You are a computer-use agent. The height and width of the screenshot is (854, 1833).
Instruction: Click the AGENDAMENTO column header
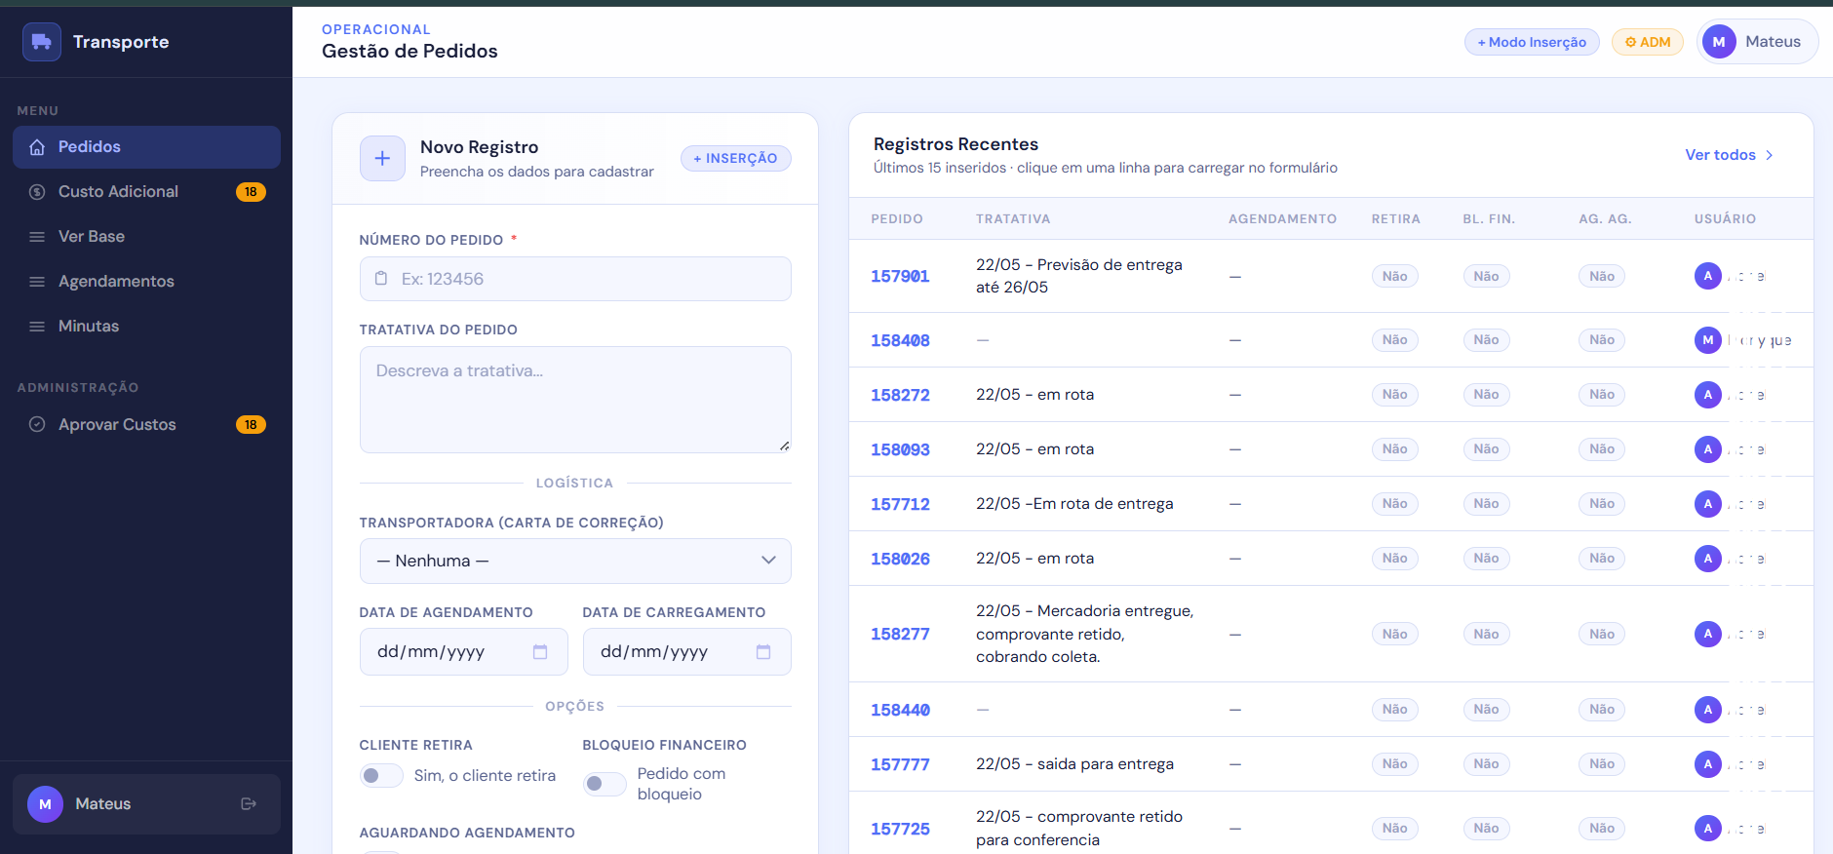(x=1282, y=219)
